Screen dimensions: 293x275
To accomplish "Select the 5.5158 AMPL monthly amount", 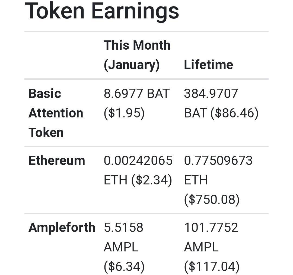I will (x=123, y=237).
